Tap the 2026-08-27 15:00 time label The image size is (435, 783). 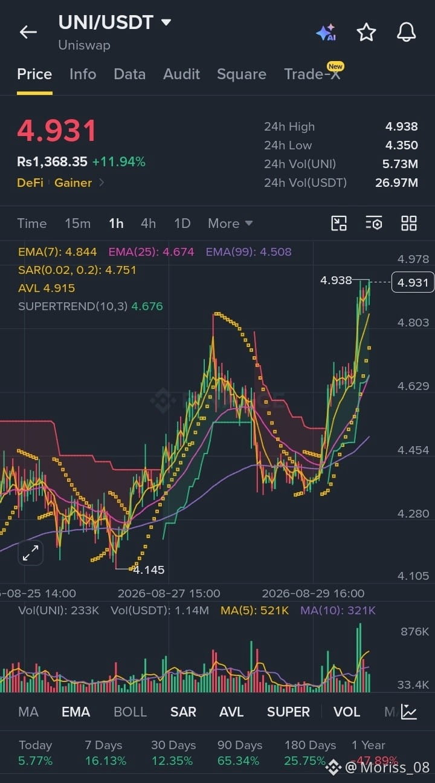pos(169,593)
